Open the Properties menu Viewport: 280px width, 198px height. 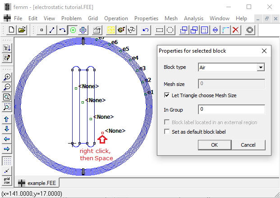tap(146, 18)
